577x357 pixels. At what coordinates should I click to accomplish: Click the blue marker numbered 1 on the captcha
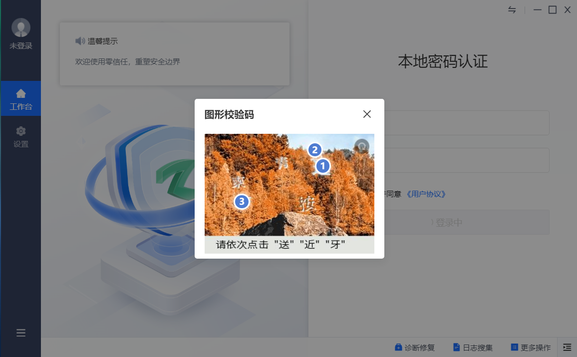(322, 166)
